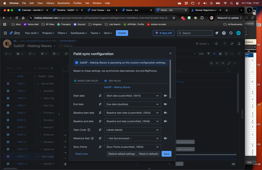Open the Baseline start date field dropdown
This screenshot has width=262, height=170.
click(x=132, y=113)
